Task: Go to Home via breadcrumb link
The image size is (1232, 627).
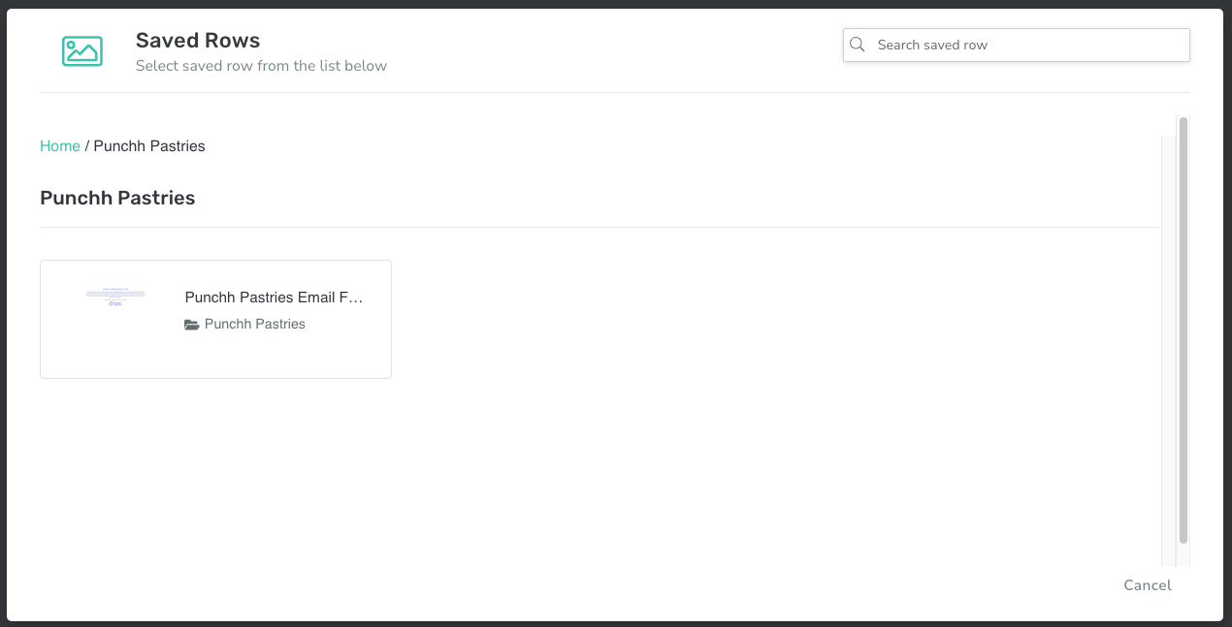Action: click(x=60, y=146)
